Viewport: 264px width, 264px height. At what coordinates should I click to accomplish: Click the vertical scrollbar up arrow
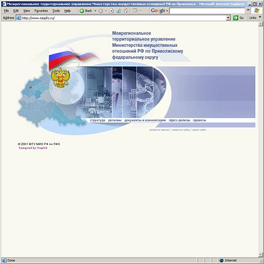pos(260,24)
